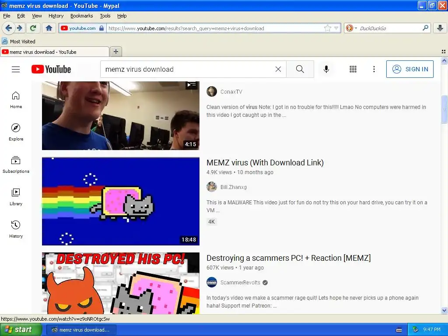Screen dimensions: 448x336
Task: Start voice search with microphone icon
Action: click(x=326, y=69)
